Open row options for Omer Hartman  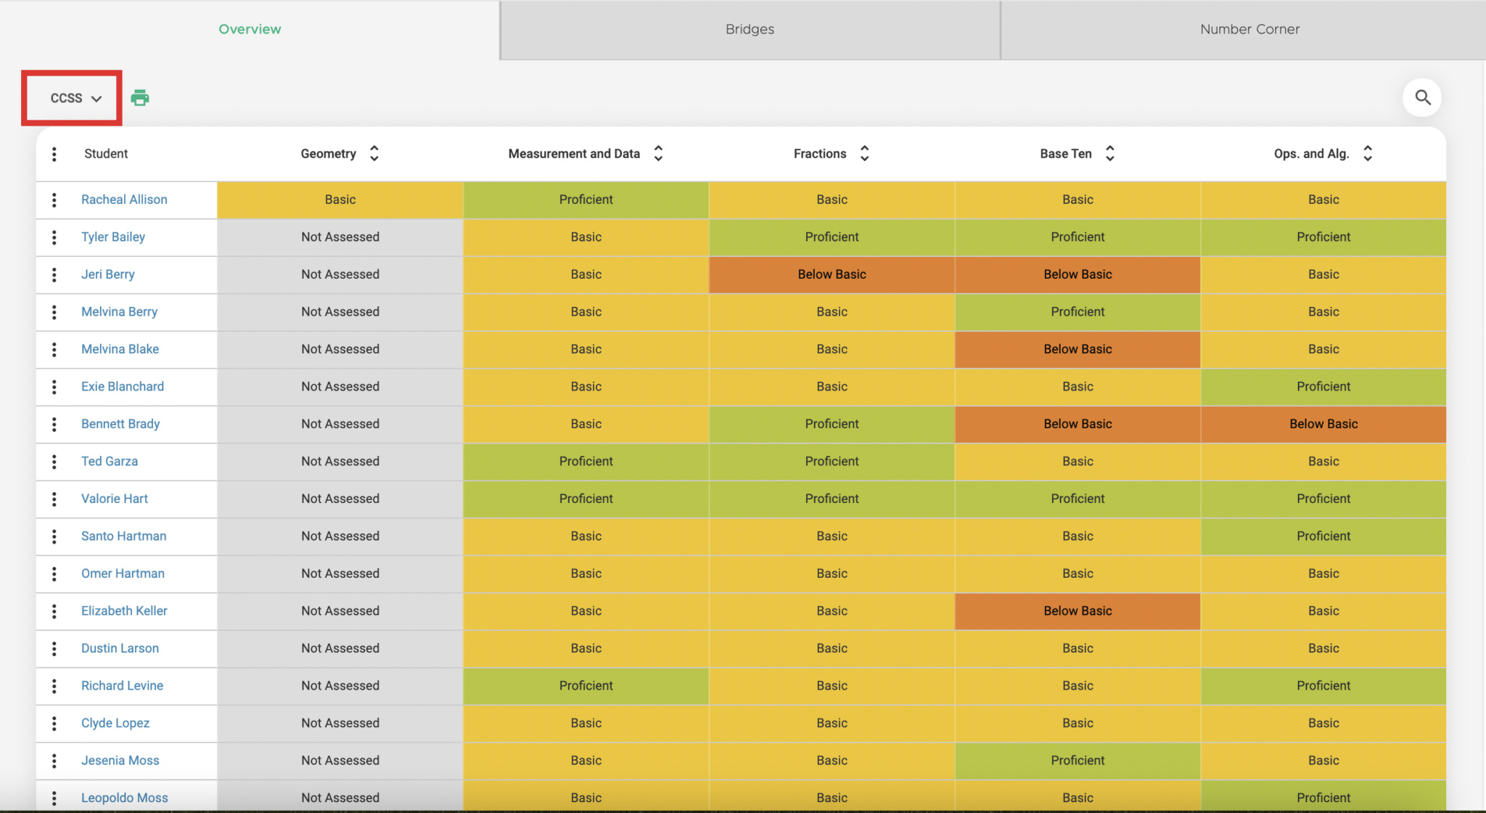[x=54, y=573]
